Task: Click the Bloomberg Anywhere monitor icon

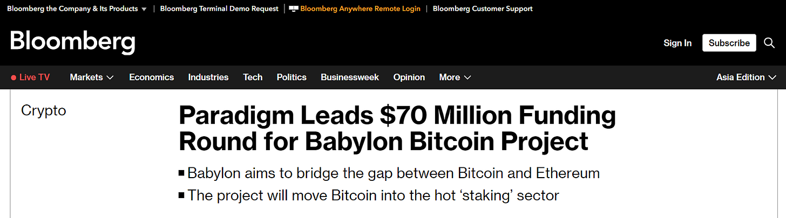Action: click(294, 9)
